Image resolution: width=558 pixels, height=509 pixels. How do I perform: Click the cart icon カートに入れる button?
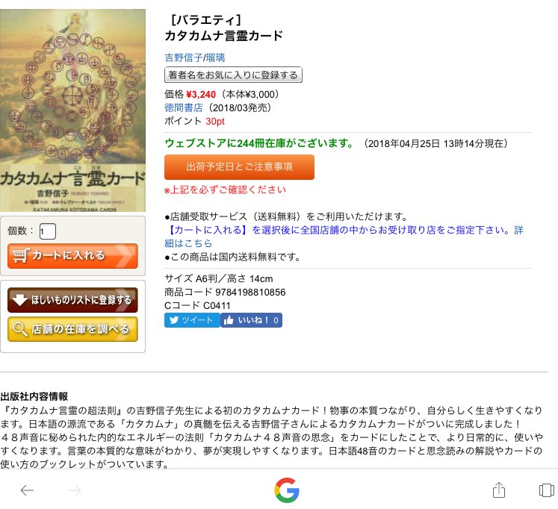[x=72, y=255]
